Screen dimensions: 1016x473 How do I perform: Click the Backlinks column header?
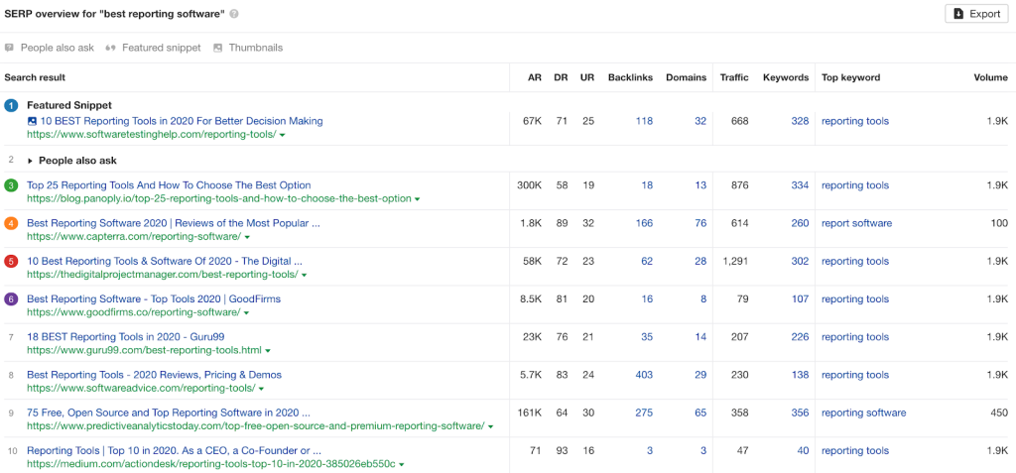[x=630, y=77]
